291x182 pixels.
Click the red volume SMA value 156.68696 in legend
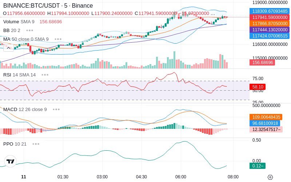[51, 22]
